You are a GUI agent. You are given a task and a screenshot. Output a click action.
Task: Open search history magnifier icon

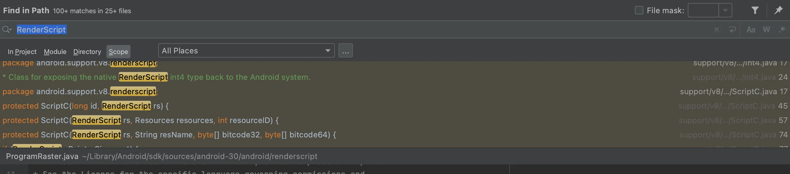point(7,30)
